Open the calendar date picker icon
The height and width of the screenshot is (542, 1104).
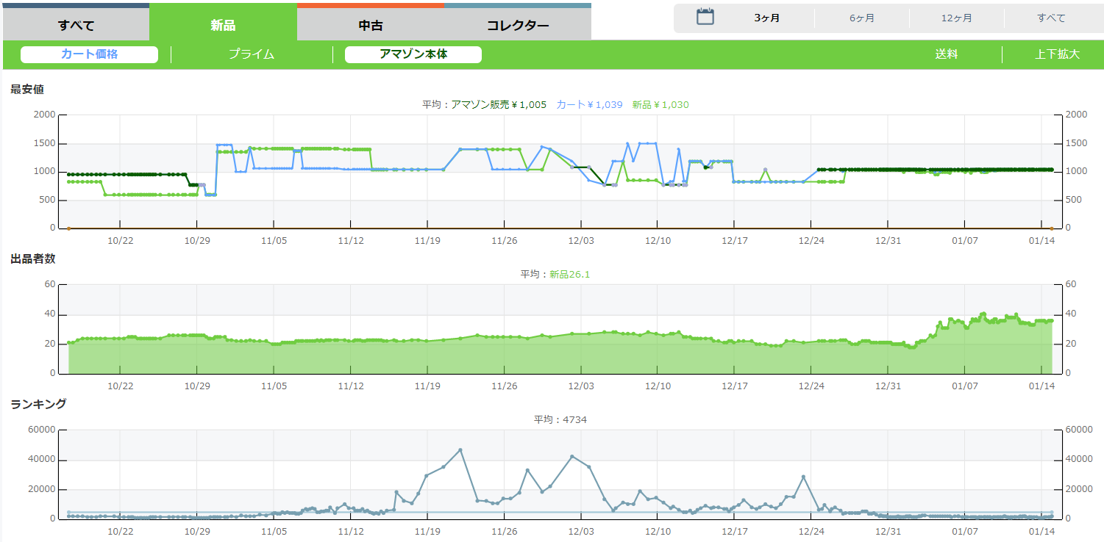(705, 18)
